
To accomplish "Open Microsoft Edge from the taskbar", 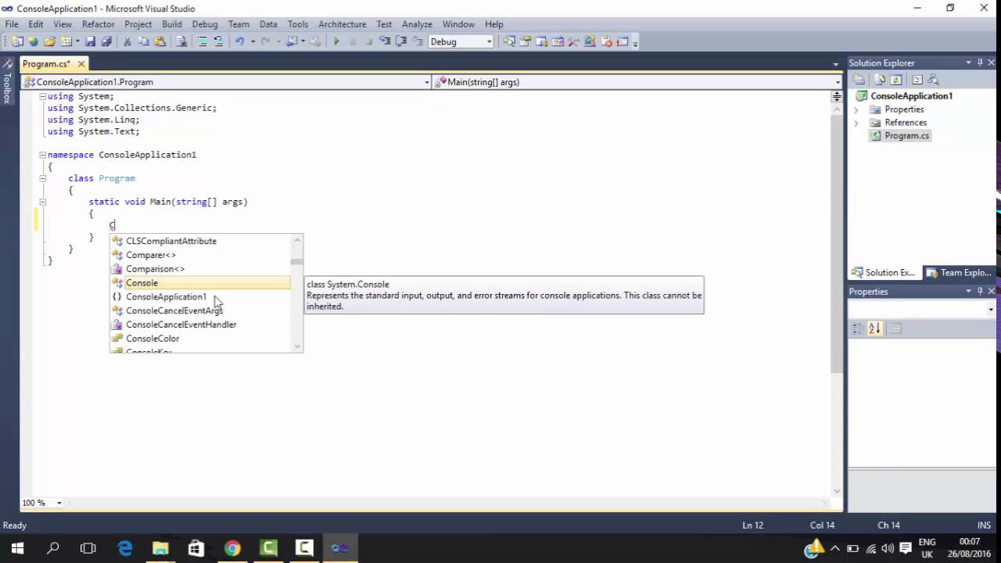I will pyautogui.click(x=124, y=548).
